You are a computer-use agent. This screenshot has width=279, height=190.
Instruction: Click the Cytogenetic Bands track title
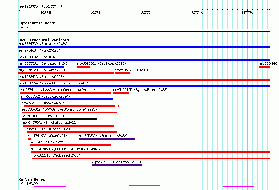coord(37,23)
